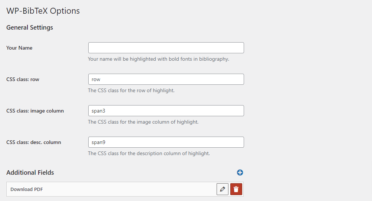Viewport: 372px width, 201px height.
Task: Click the WP-BibTeX Options page title
Action: (x=43, y=11)
